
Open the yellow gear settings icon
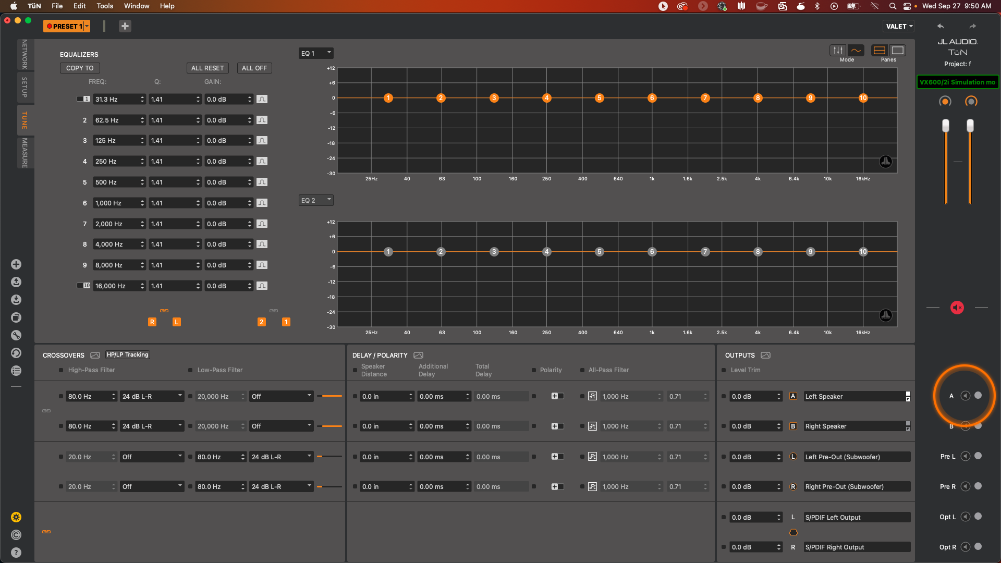16,517
